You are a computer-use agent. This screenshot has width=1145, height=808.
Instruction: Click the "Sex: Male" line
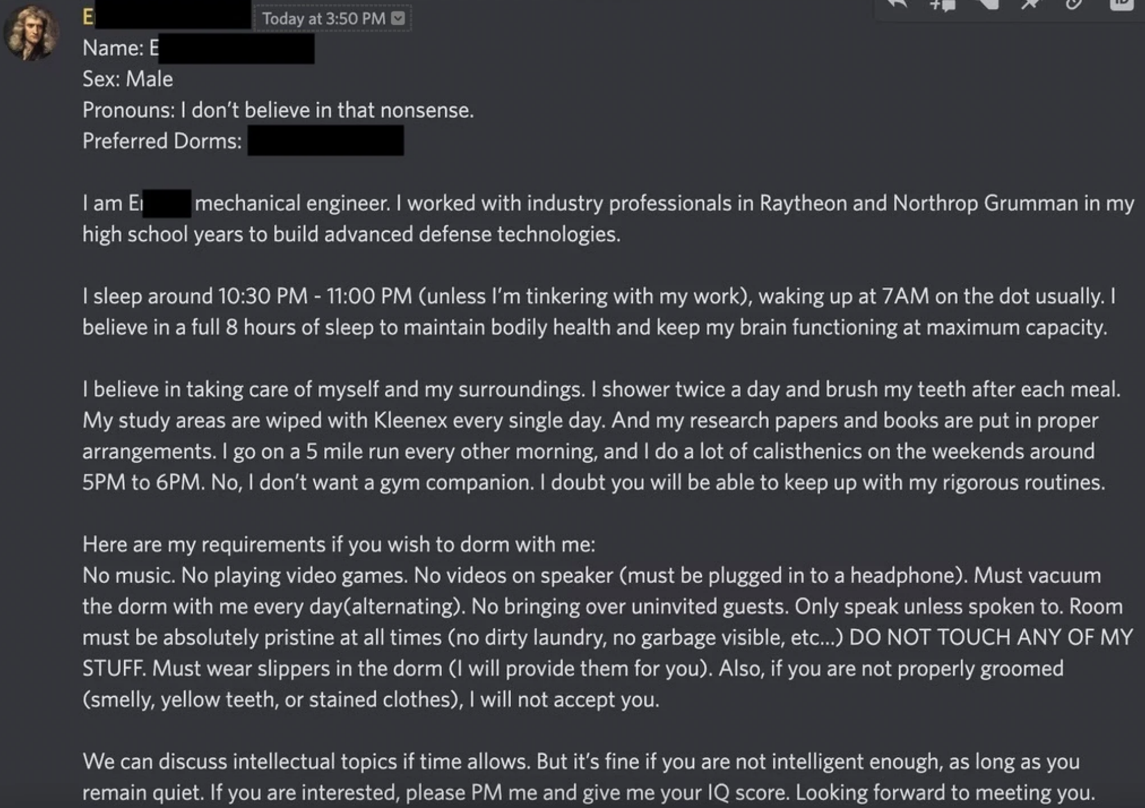[x=127, y=79]
